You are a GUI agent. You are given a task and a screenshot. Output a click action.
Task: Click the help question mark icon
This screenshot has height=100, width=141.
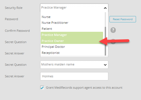pyautogui.click(x=113, y=30)
